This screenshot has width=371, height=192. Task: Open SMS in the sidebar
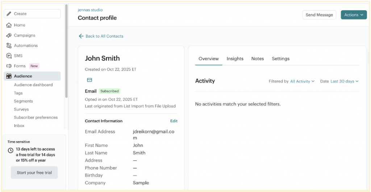tap(32, 56)
